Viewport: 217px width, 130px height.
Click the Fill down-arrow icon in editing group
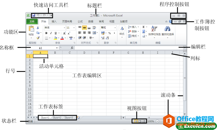(x=144, y=32)
